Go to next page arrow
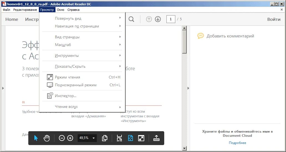This screenshot has width=286, height=152. click(158, 19)
